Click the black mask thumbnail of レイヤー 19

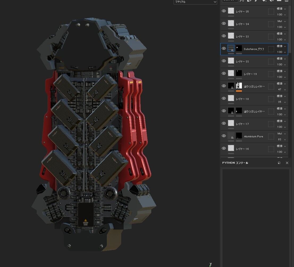tap(239, 73)
